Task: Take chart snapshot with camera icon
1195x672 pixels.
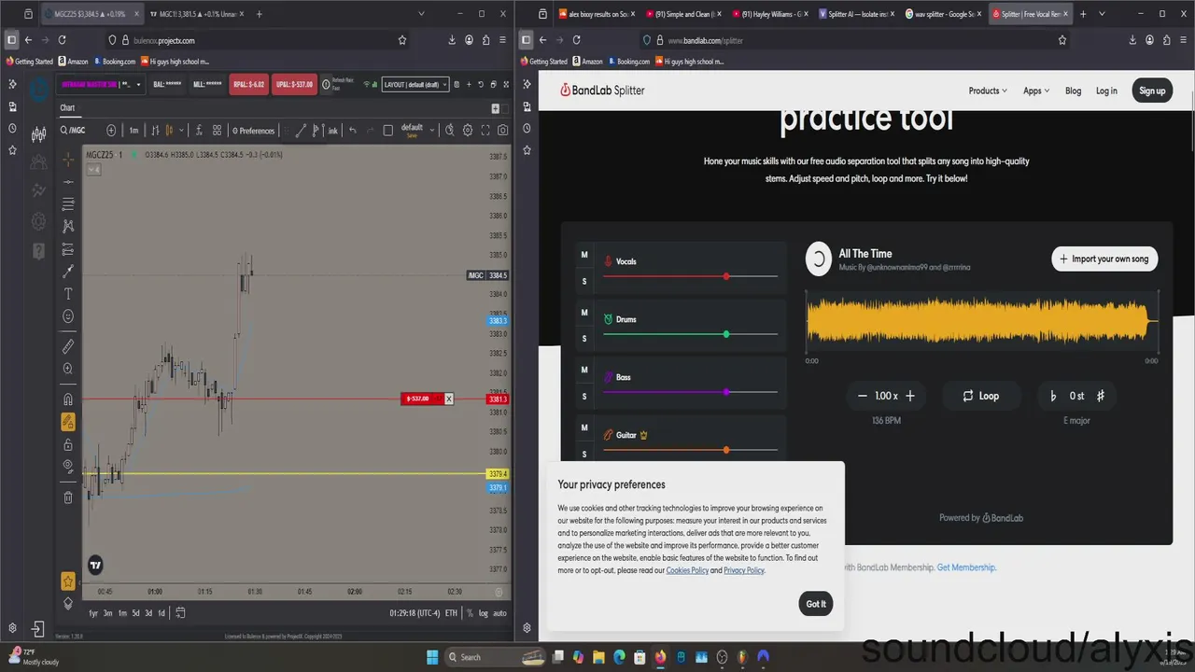Action: point(503,131)
